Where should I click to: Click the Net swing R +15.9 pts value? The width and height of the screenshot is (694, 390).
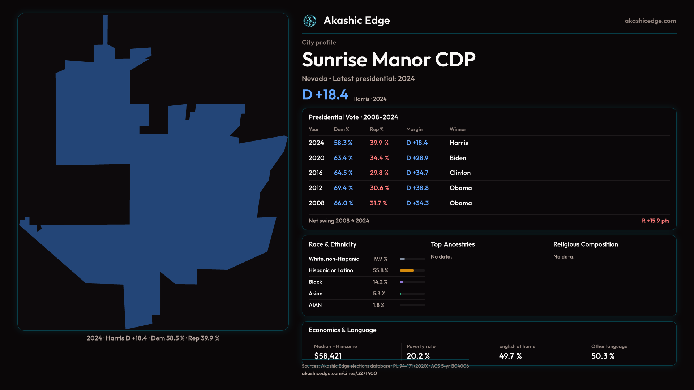655,221
